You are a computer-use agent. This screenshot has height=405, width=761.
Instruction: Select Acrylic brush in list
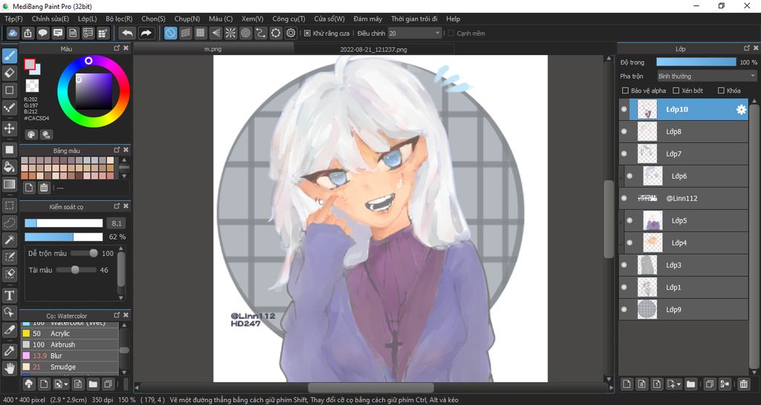coord(69,333)
